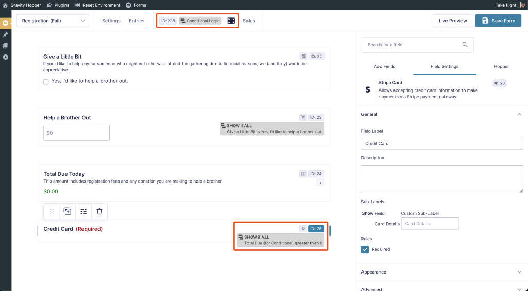Open the Sales tab
528x291 pixels.
[x=249, y=21]
